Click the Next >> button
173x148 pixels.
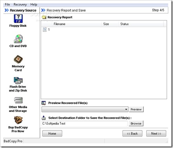[156, 134]
